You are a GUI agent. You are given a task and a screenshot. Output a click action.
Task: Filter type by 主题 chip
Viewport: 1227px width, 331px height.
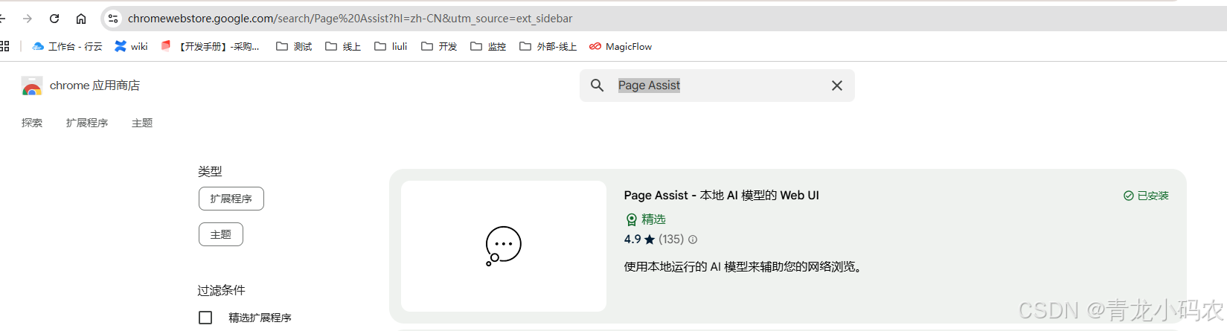point(221,234)
